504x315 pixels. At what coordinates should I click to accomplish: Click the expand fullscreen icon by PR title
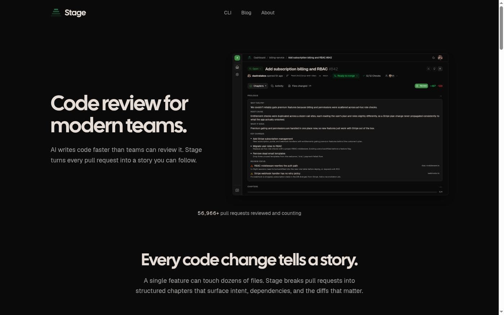pos(428,69)
